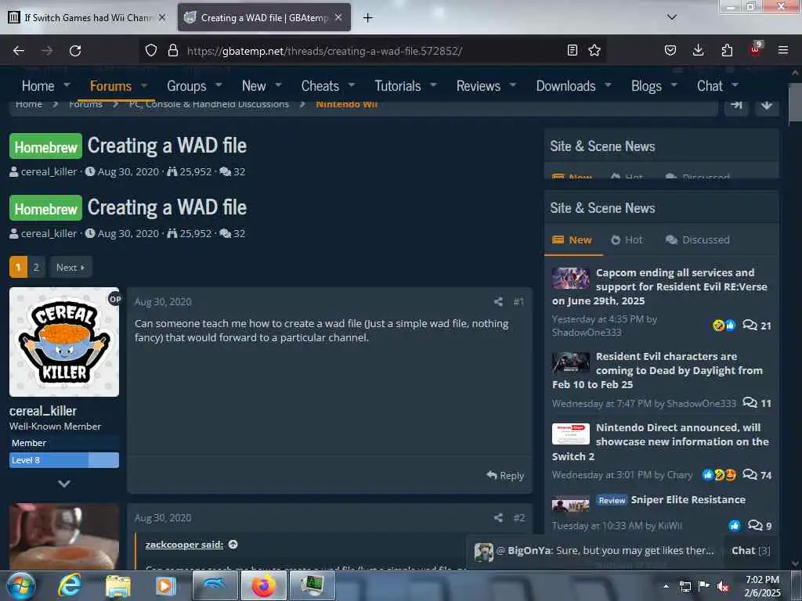Open the Pocket save icon
The width and height of the screenshot is (802, 601).
click(x=670, y=50)
